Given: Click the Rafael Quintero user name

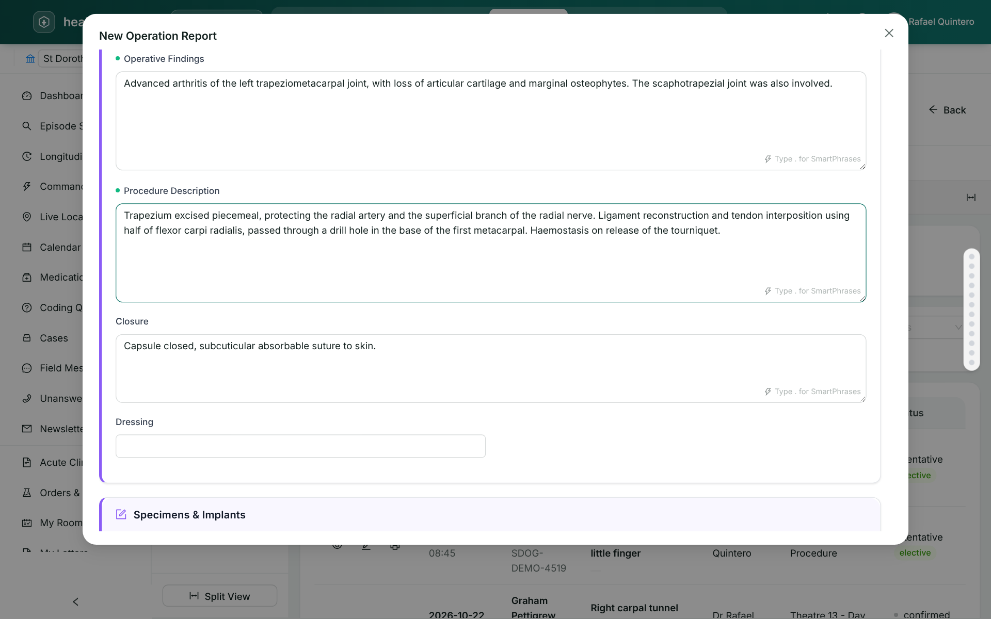Looking at the screenshot, I should 941,22.
